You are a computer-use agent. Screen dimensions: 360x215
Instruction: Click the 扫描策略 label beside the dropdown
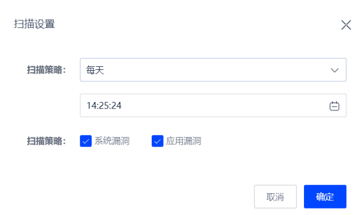[47, 70]
